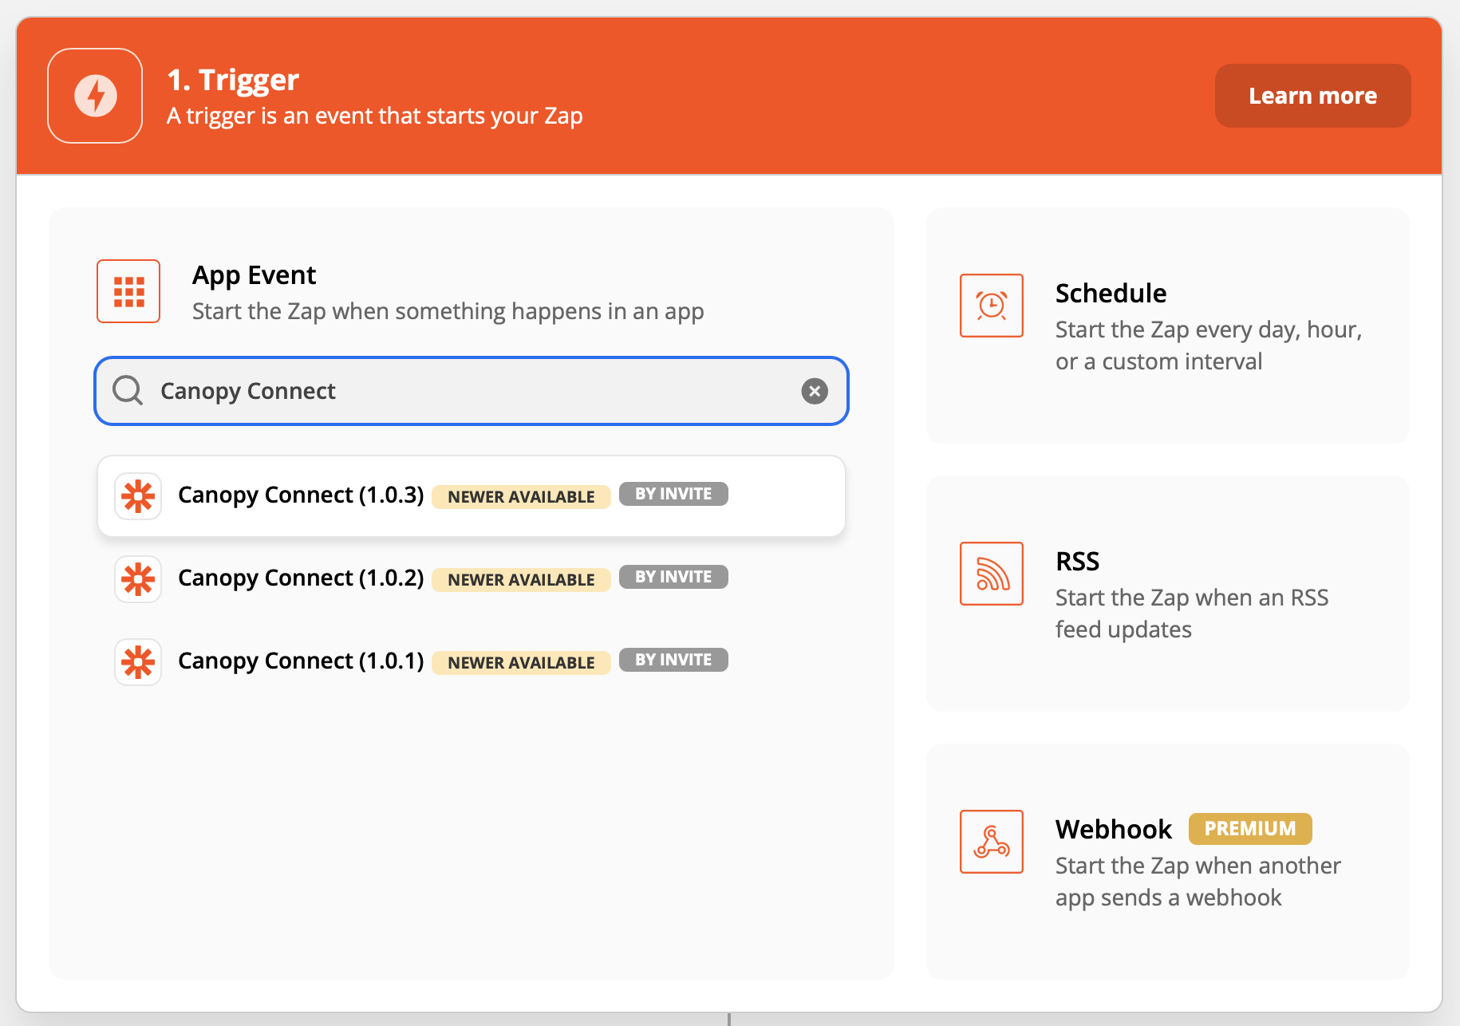Image resolution: width=1460 pixels, height=1026 pixels.
Task: Click the BY INVITE badge for version 1.0.1
Action: (673, 660)
